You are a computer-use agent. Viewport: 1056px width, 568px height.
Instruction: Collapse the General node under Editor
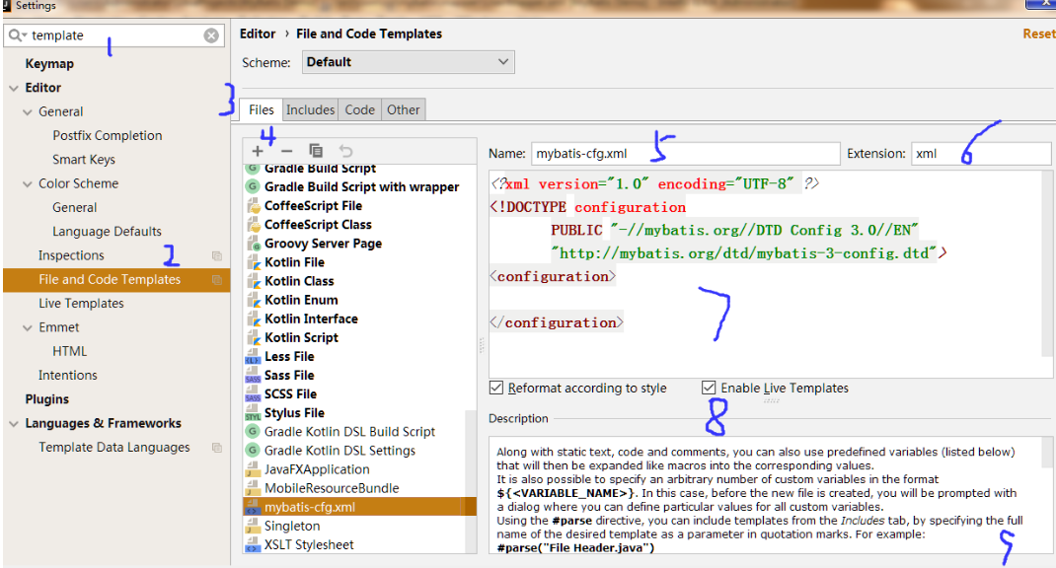28,112
